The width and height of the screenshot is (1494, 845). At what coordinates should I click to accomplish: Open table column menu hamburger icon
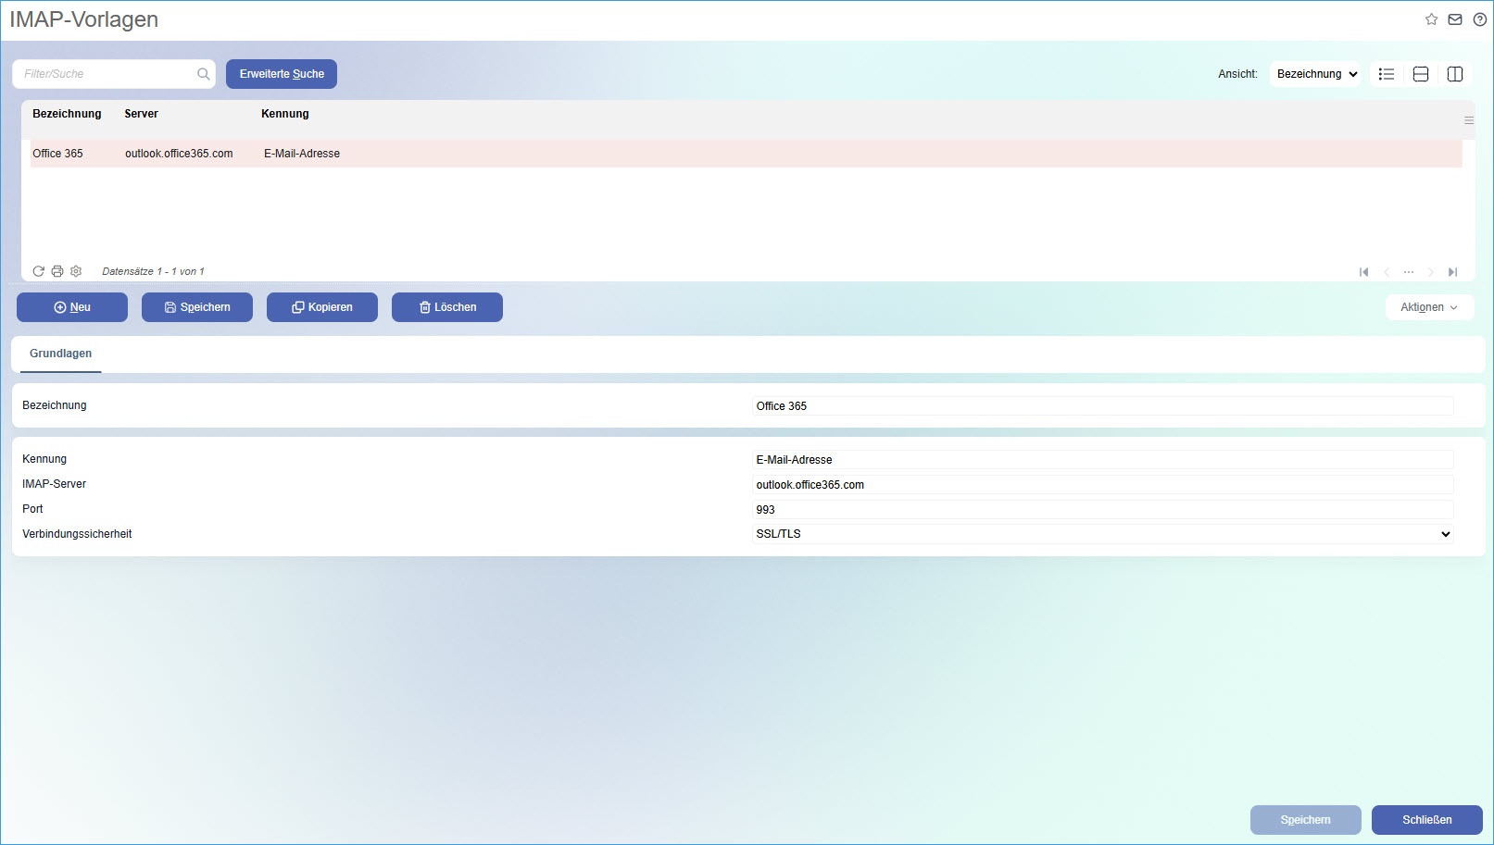click(1469, 120)
